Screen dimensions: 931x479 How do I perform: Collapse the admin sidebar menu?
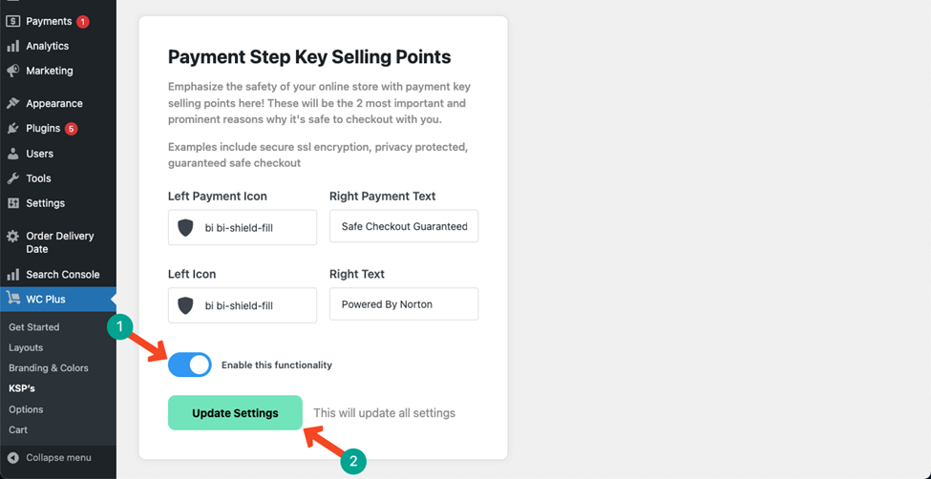(50, 458)
